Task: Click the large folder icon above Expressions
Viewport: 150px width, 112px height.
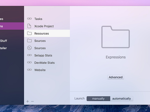Action: [x=116, y=37]
